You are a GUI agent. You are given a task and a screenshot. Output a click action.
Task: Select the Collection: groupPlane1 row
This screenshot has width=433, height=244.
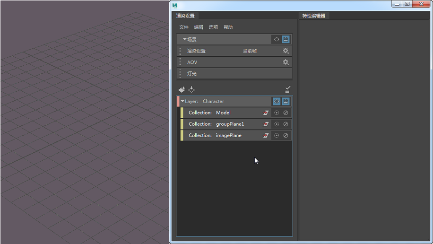[236, 124]
